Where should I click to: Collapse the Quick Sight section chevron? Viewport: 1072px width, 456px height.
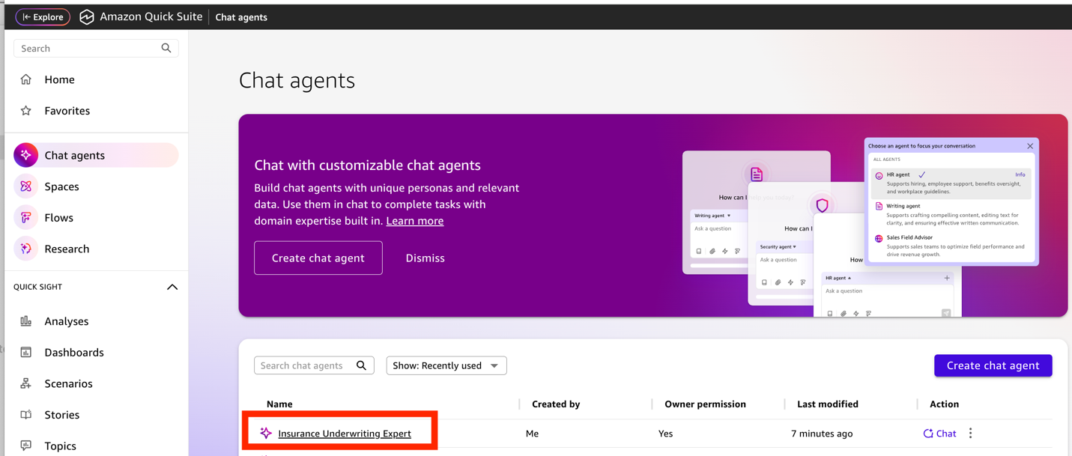point(172,287)
